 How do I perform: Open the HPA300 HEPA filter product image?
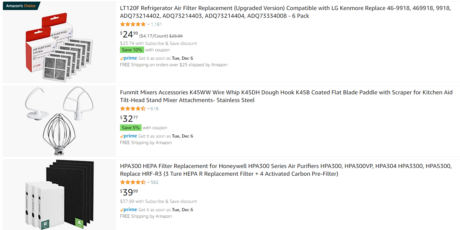pyautogui.click(x=59, y=195)
